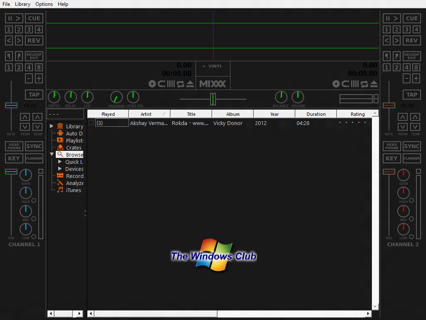
Task: Toggle Channel 1 HEADPHONE cue
Action: click(x=14, y=146)
